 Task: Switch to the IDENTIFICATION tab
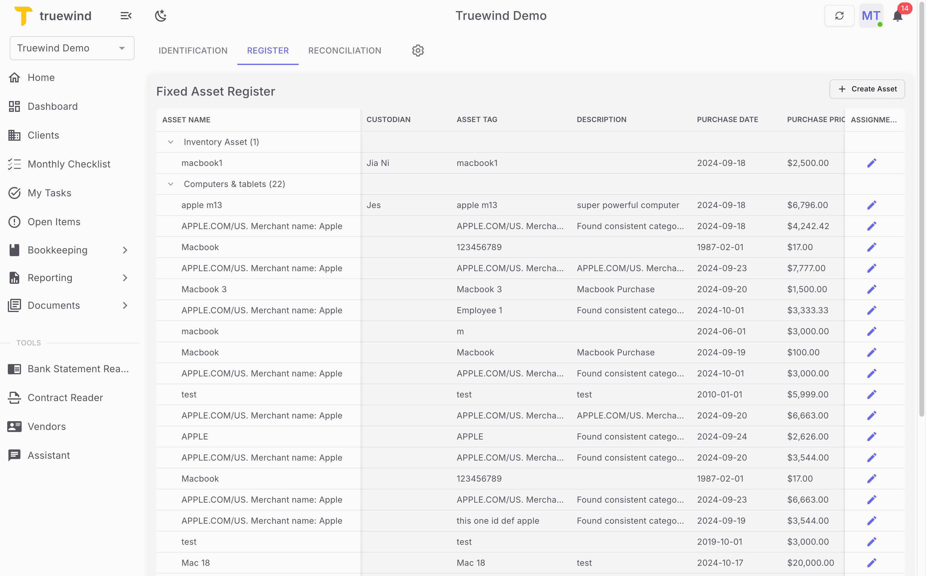click(x=193, y=50)
